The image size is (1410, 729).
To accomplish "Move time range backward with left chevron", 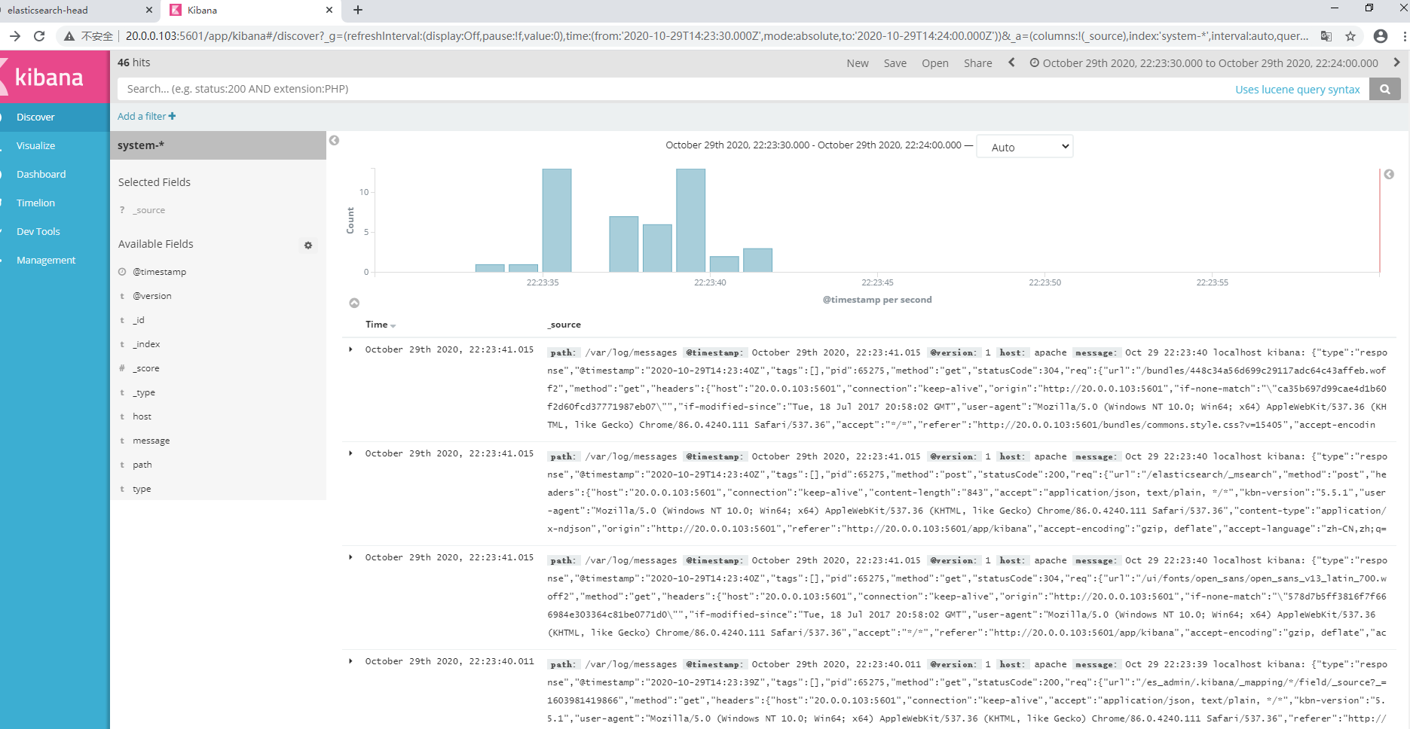I will tap(1011, 63).
